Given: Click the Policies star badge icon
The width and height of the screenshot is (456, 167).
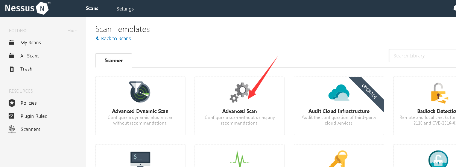Looking at the screenshot, I should point(12,103).
